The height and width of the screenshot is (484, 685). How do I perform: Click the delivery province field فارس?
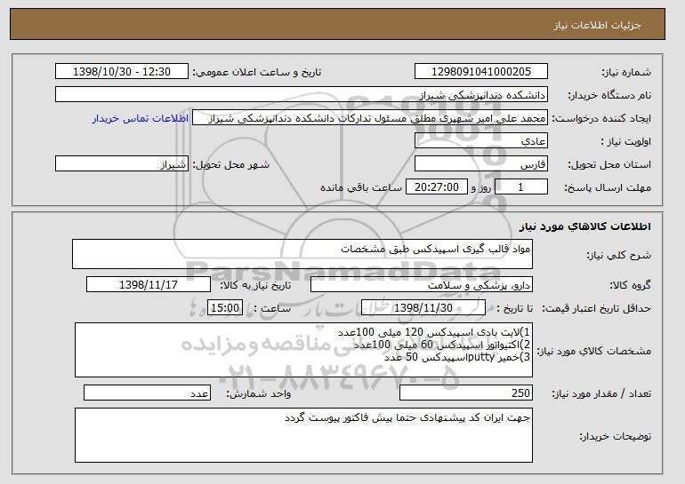pos(481,164)
